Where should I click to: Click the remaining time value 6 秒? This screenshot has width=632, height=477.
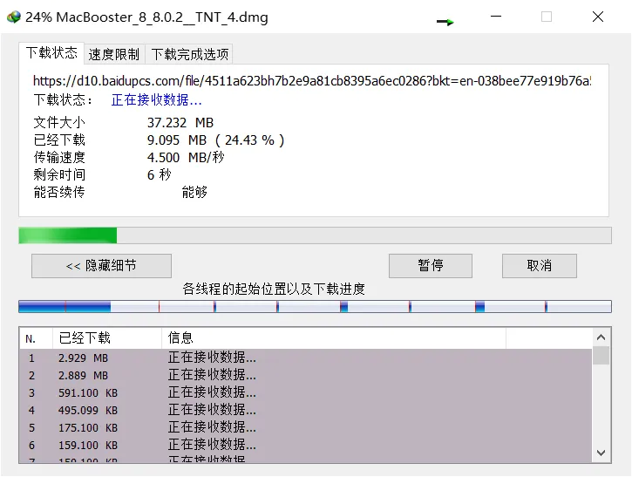(160, 174)
